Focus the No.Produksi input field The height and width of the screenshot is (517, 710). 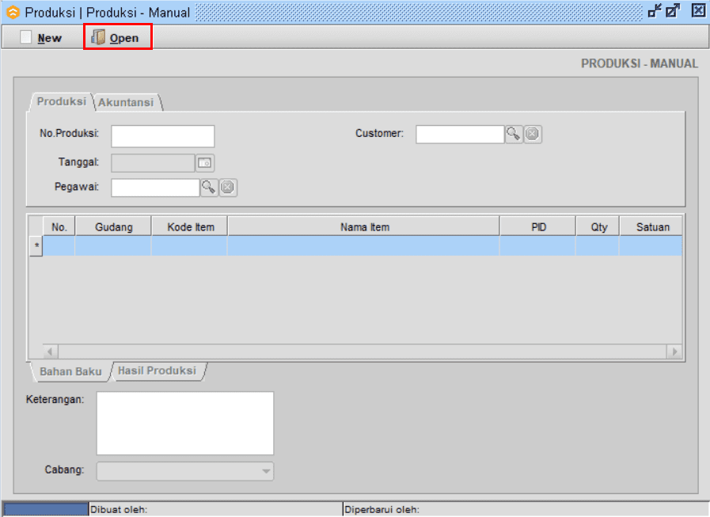(163, 136)
